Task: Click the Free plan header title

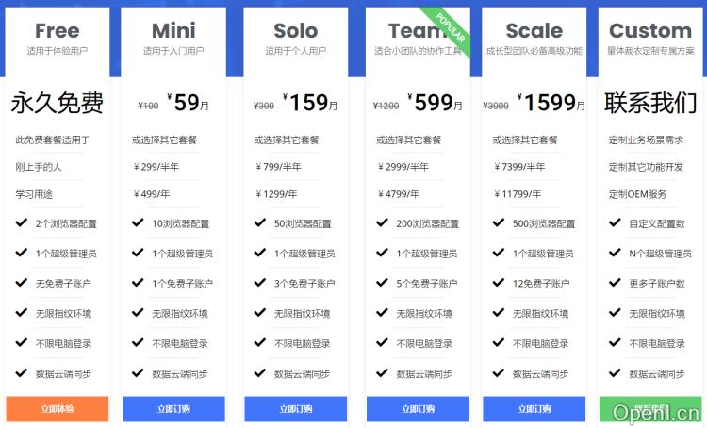Action: [58, 31]
